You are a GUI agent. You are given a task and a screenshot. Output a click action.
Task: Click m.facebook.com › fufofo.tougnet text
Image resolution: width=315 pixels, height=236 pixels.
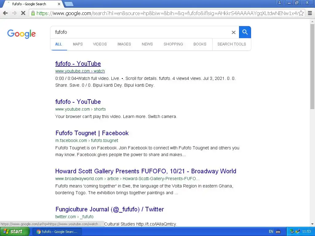point(86,140)
